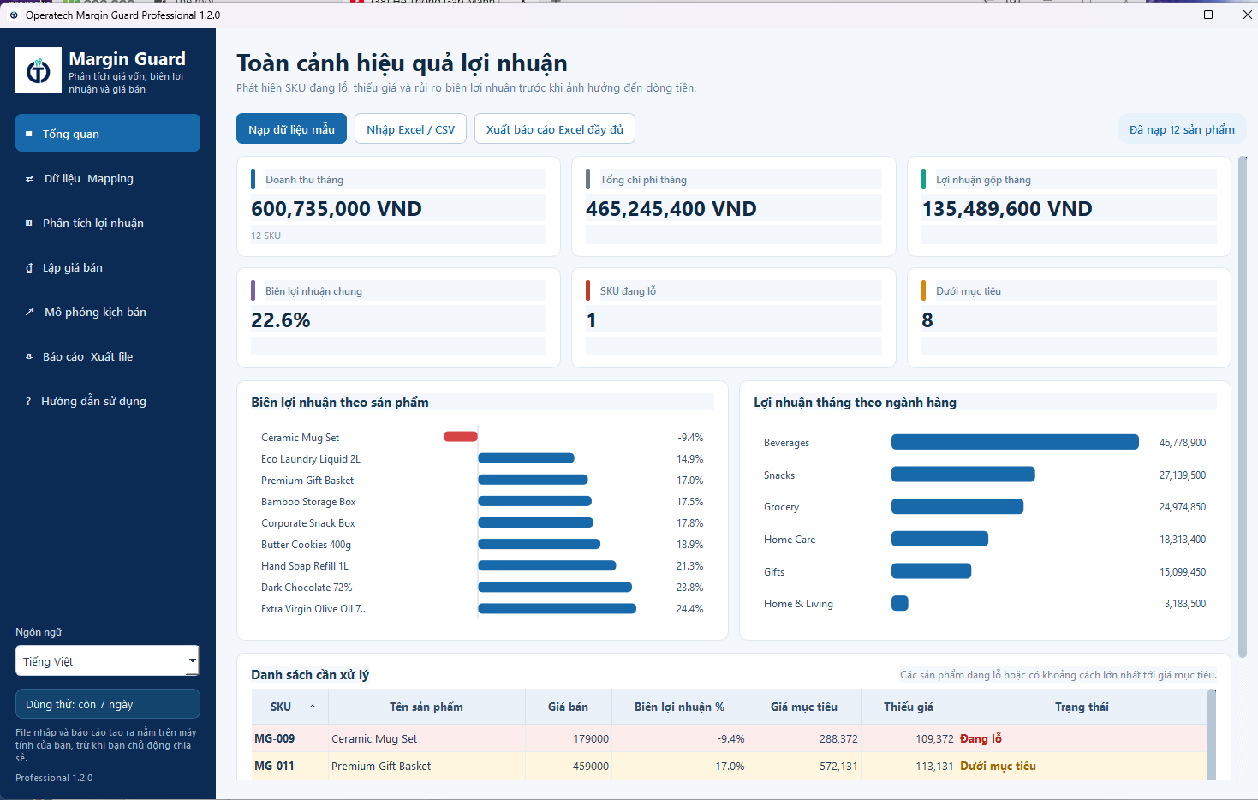Open the Ngôn ngữ language dropdown
The height and width of the screenshot is (800, 1258).
(x=108, y=660)
